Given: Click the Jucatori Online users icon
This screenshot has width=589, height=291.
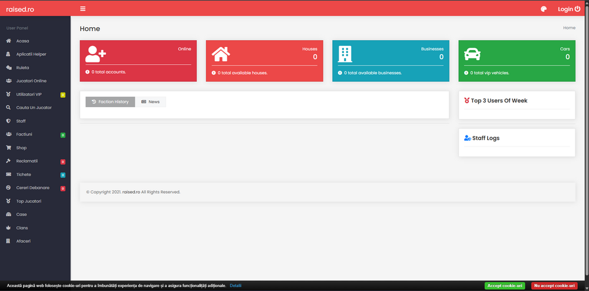Looking at the screenshot, I should 9,81.
